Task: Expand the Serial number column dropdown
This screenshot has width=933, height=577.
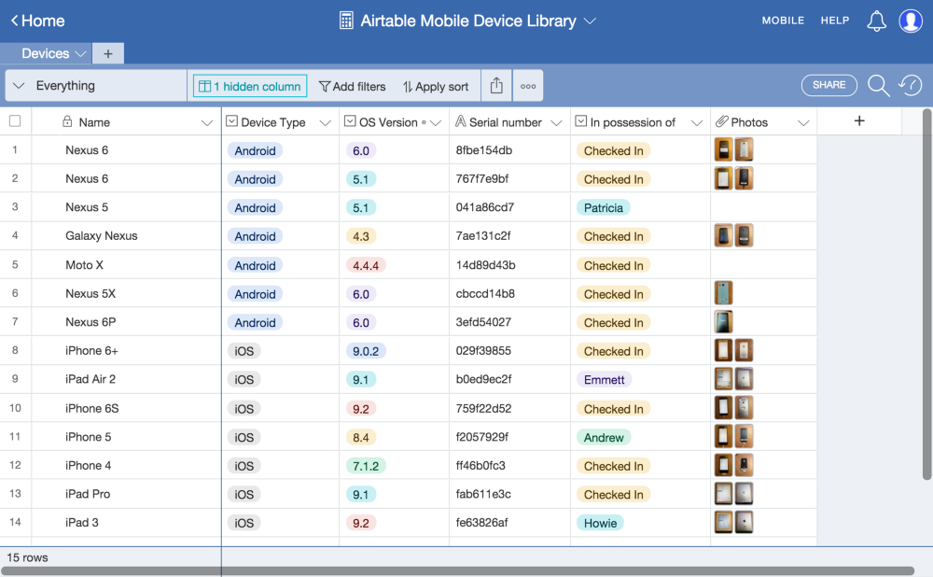Action: [x=556, y=122]
